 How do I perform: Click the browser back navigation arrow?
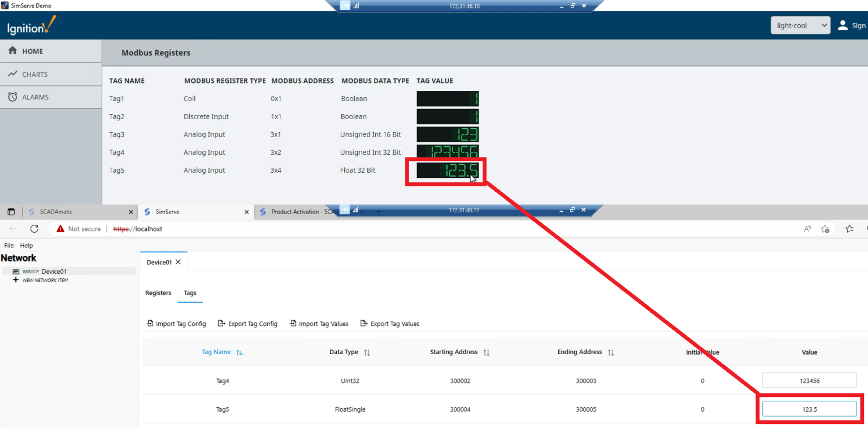click(x=13, y=229)
